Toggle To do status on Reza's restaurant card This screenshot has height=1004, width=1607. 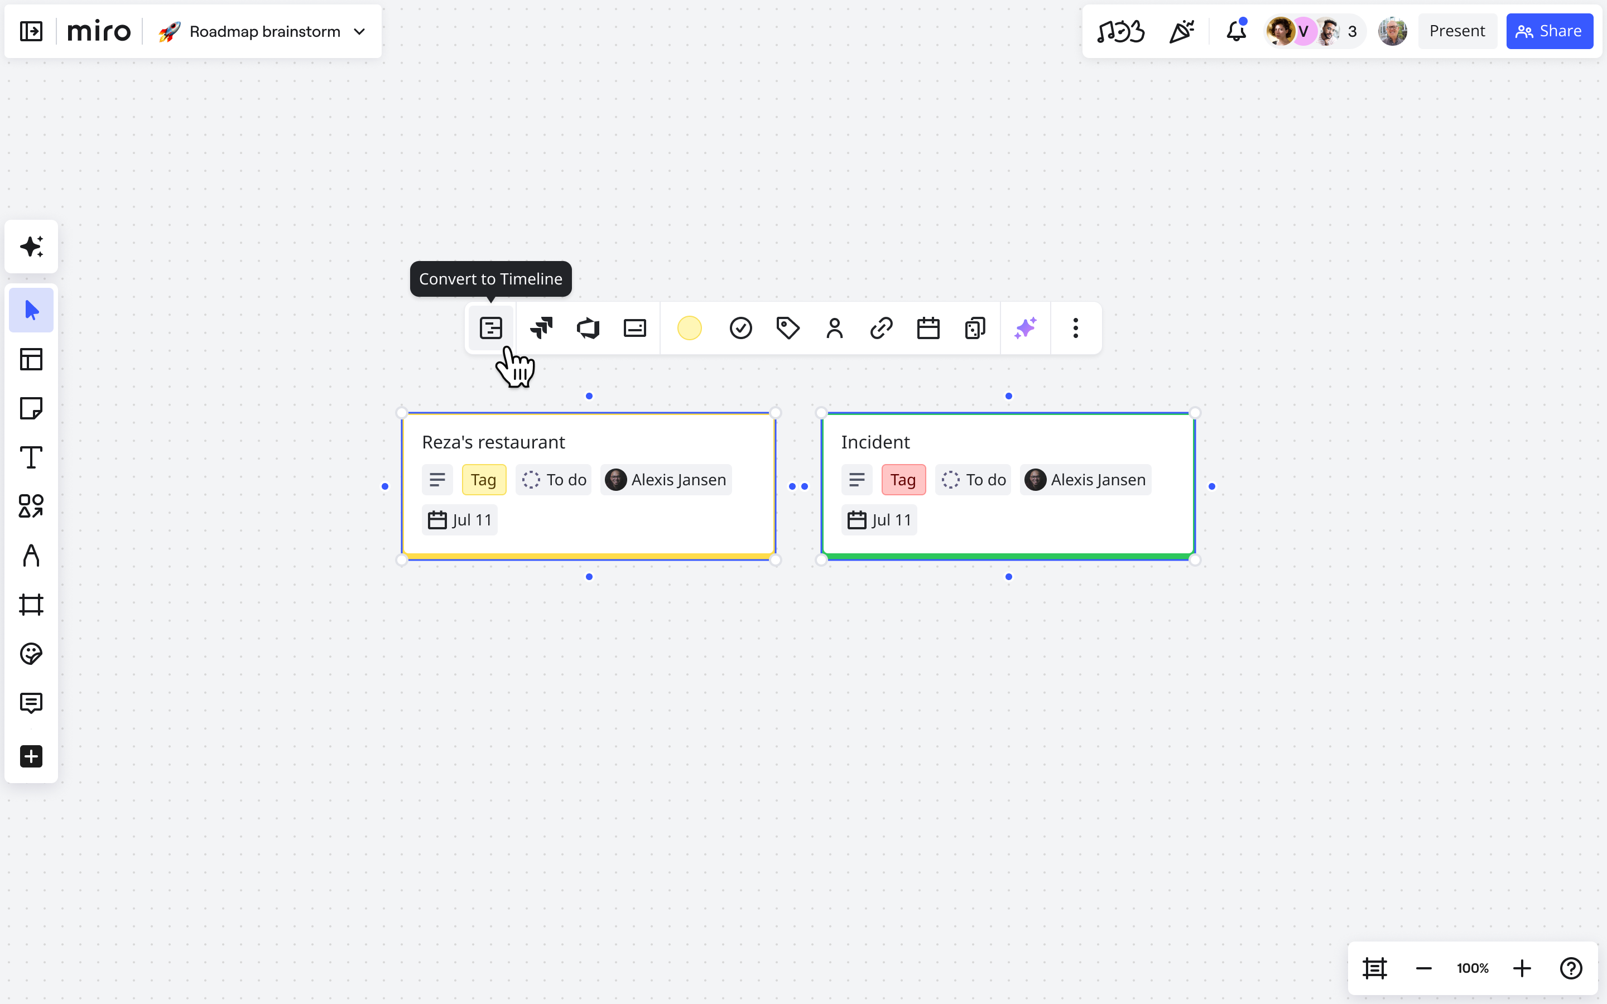pos(554,480)
